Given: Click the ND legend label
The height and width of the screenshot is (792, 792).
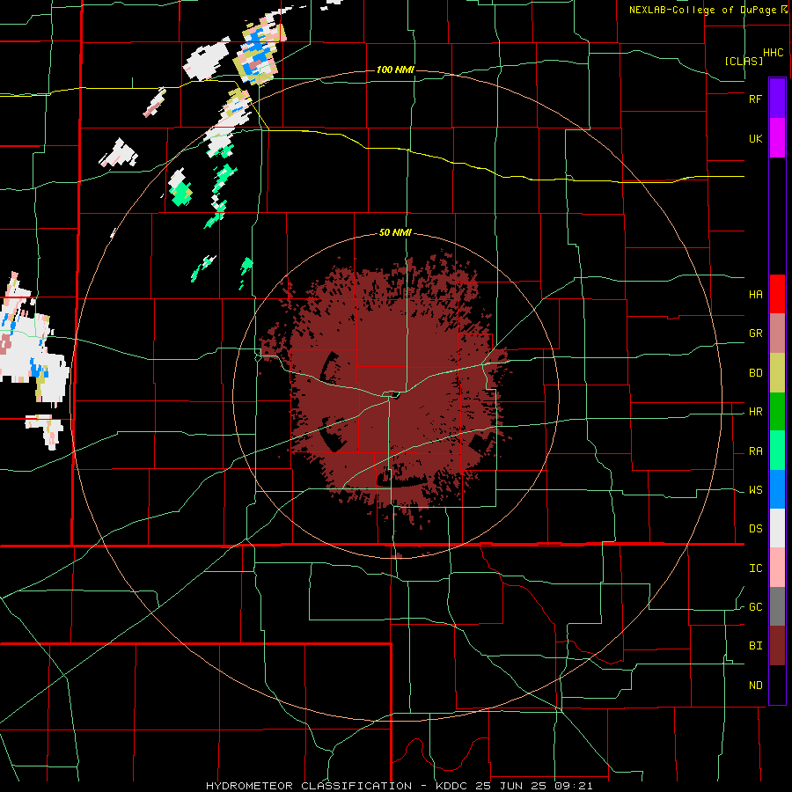Looking at the screenshot, I should 755,686.
